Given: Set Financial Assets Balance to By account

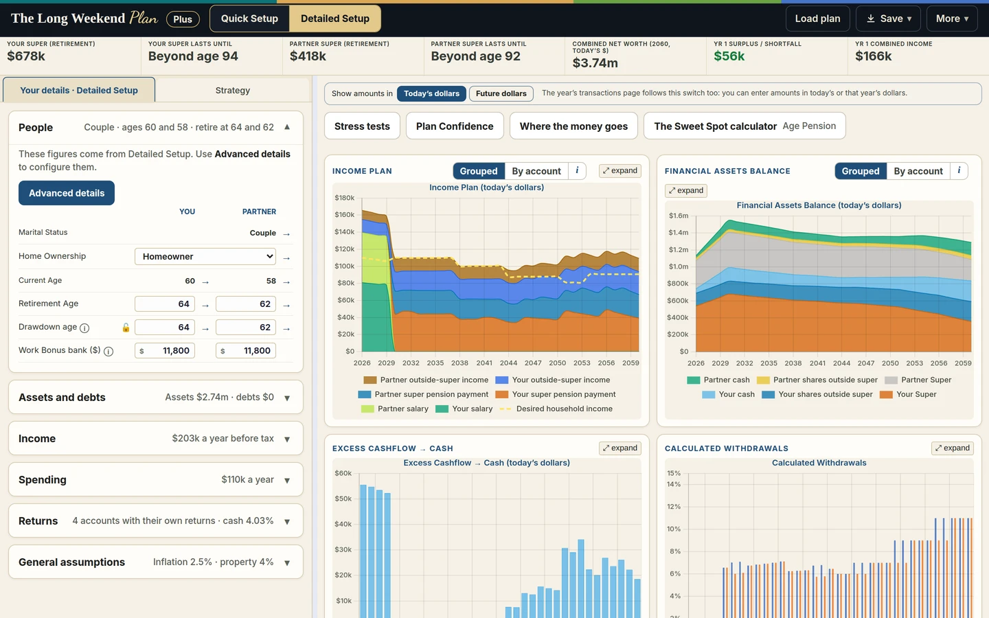Looking at the screenshot, I should point(918,171).
